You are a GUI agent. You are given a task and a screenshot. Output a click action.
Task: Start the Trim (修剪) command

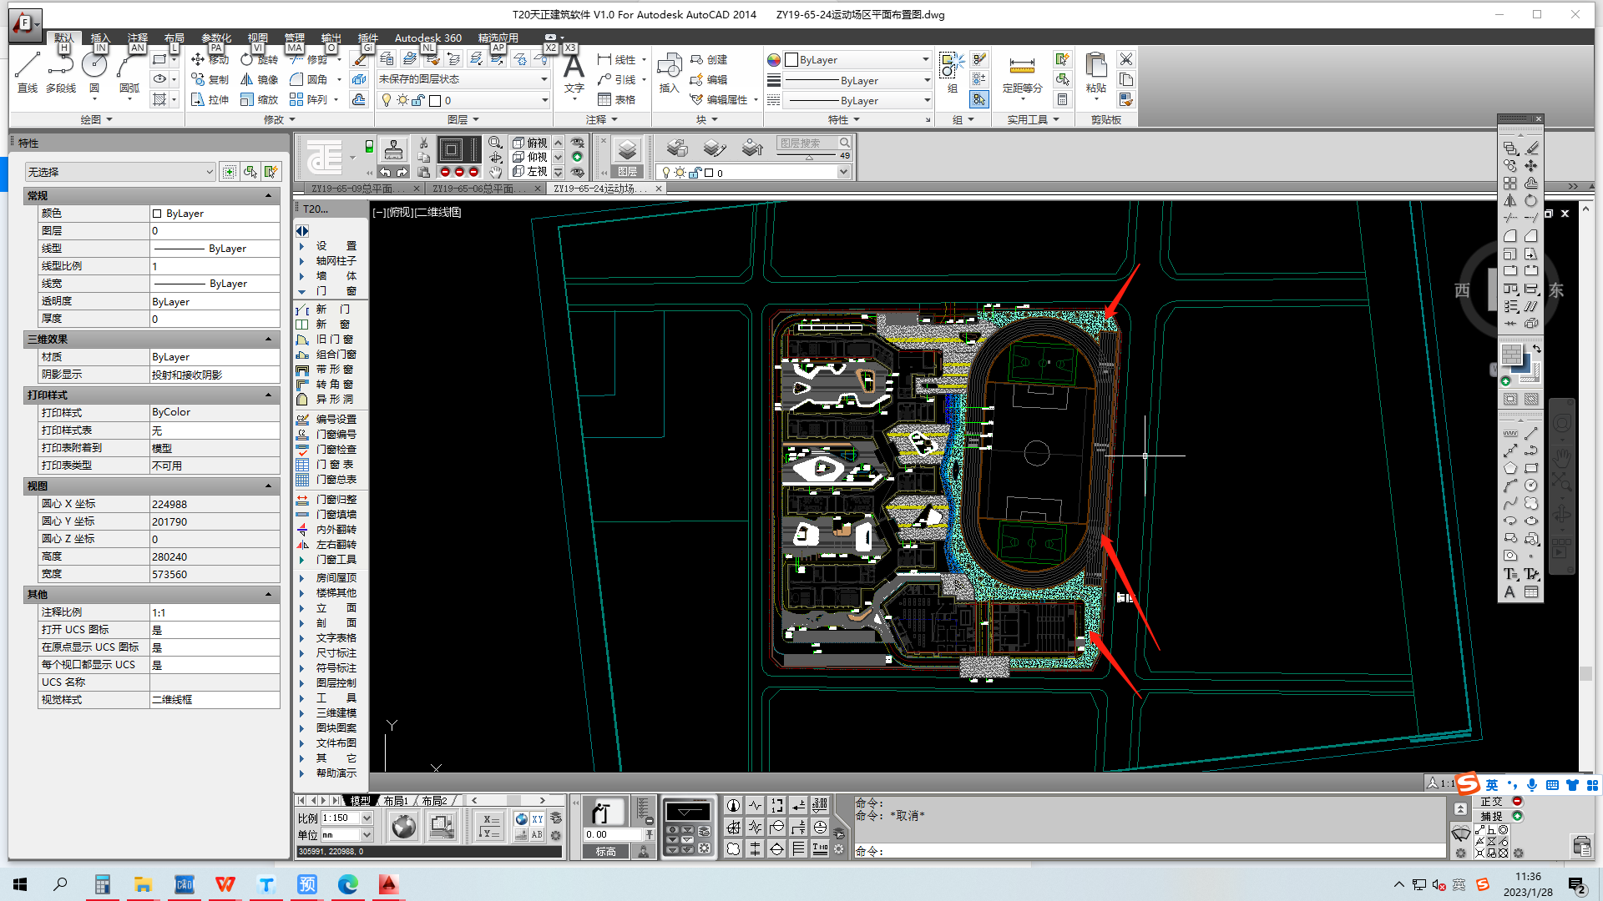(309, 59)
